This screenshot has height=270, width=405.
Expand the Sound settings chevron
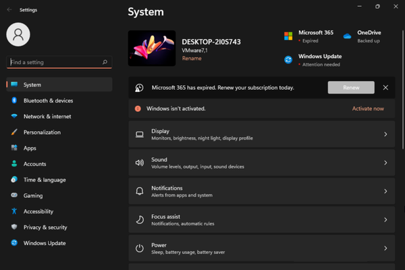(x=385, y=163)
